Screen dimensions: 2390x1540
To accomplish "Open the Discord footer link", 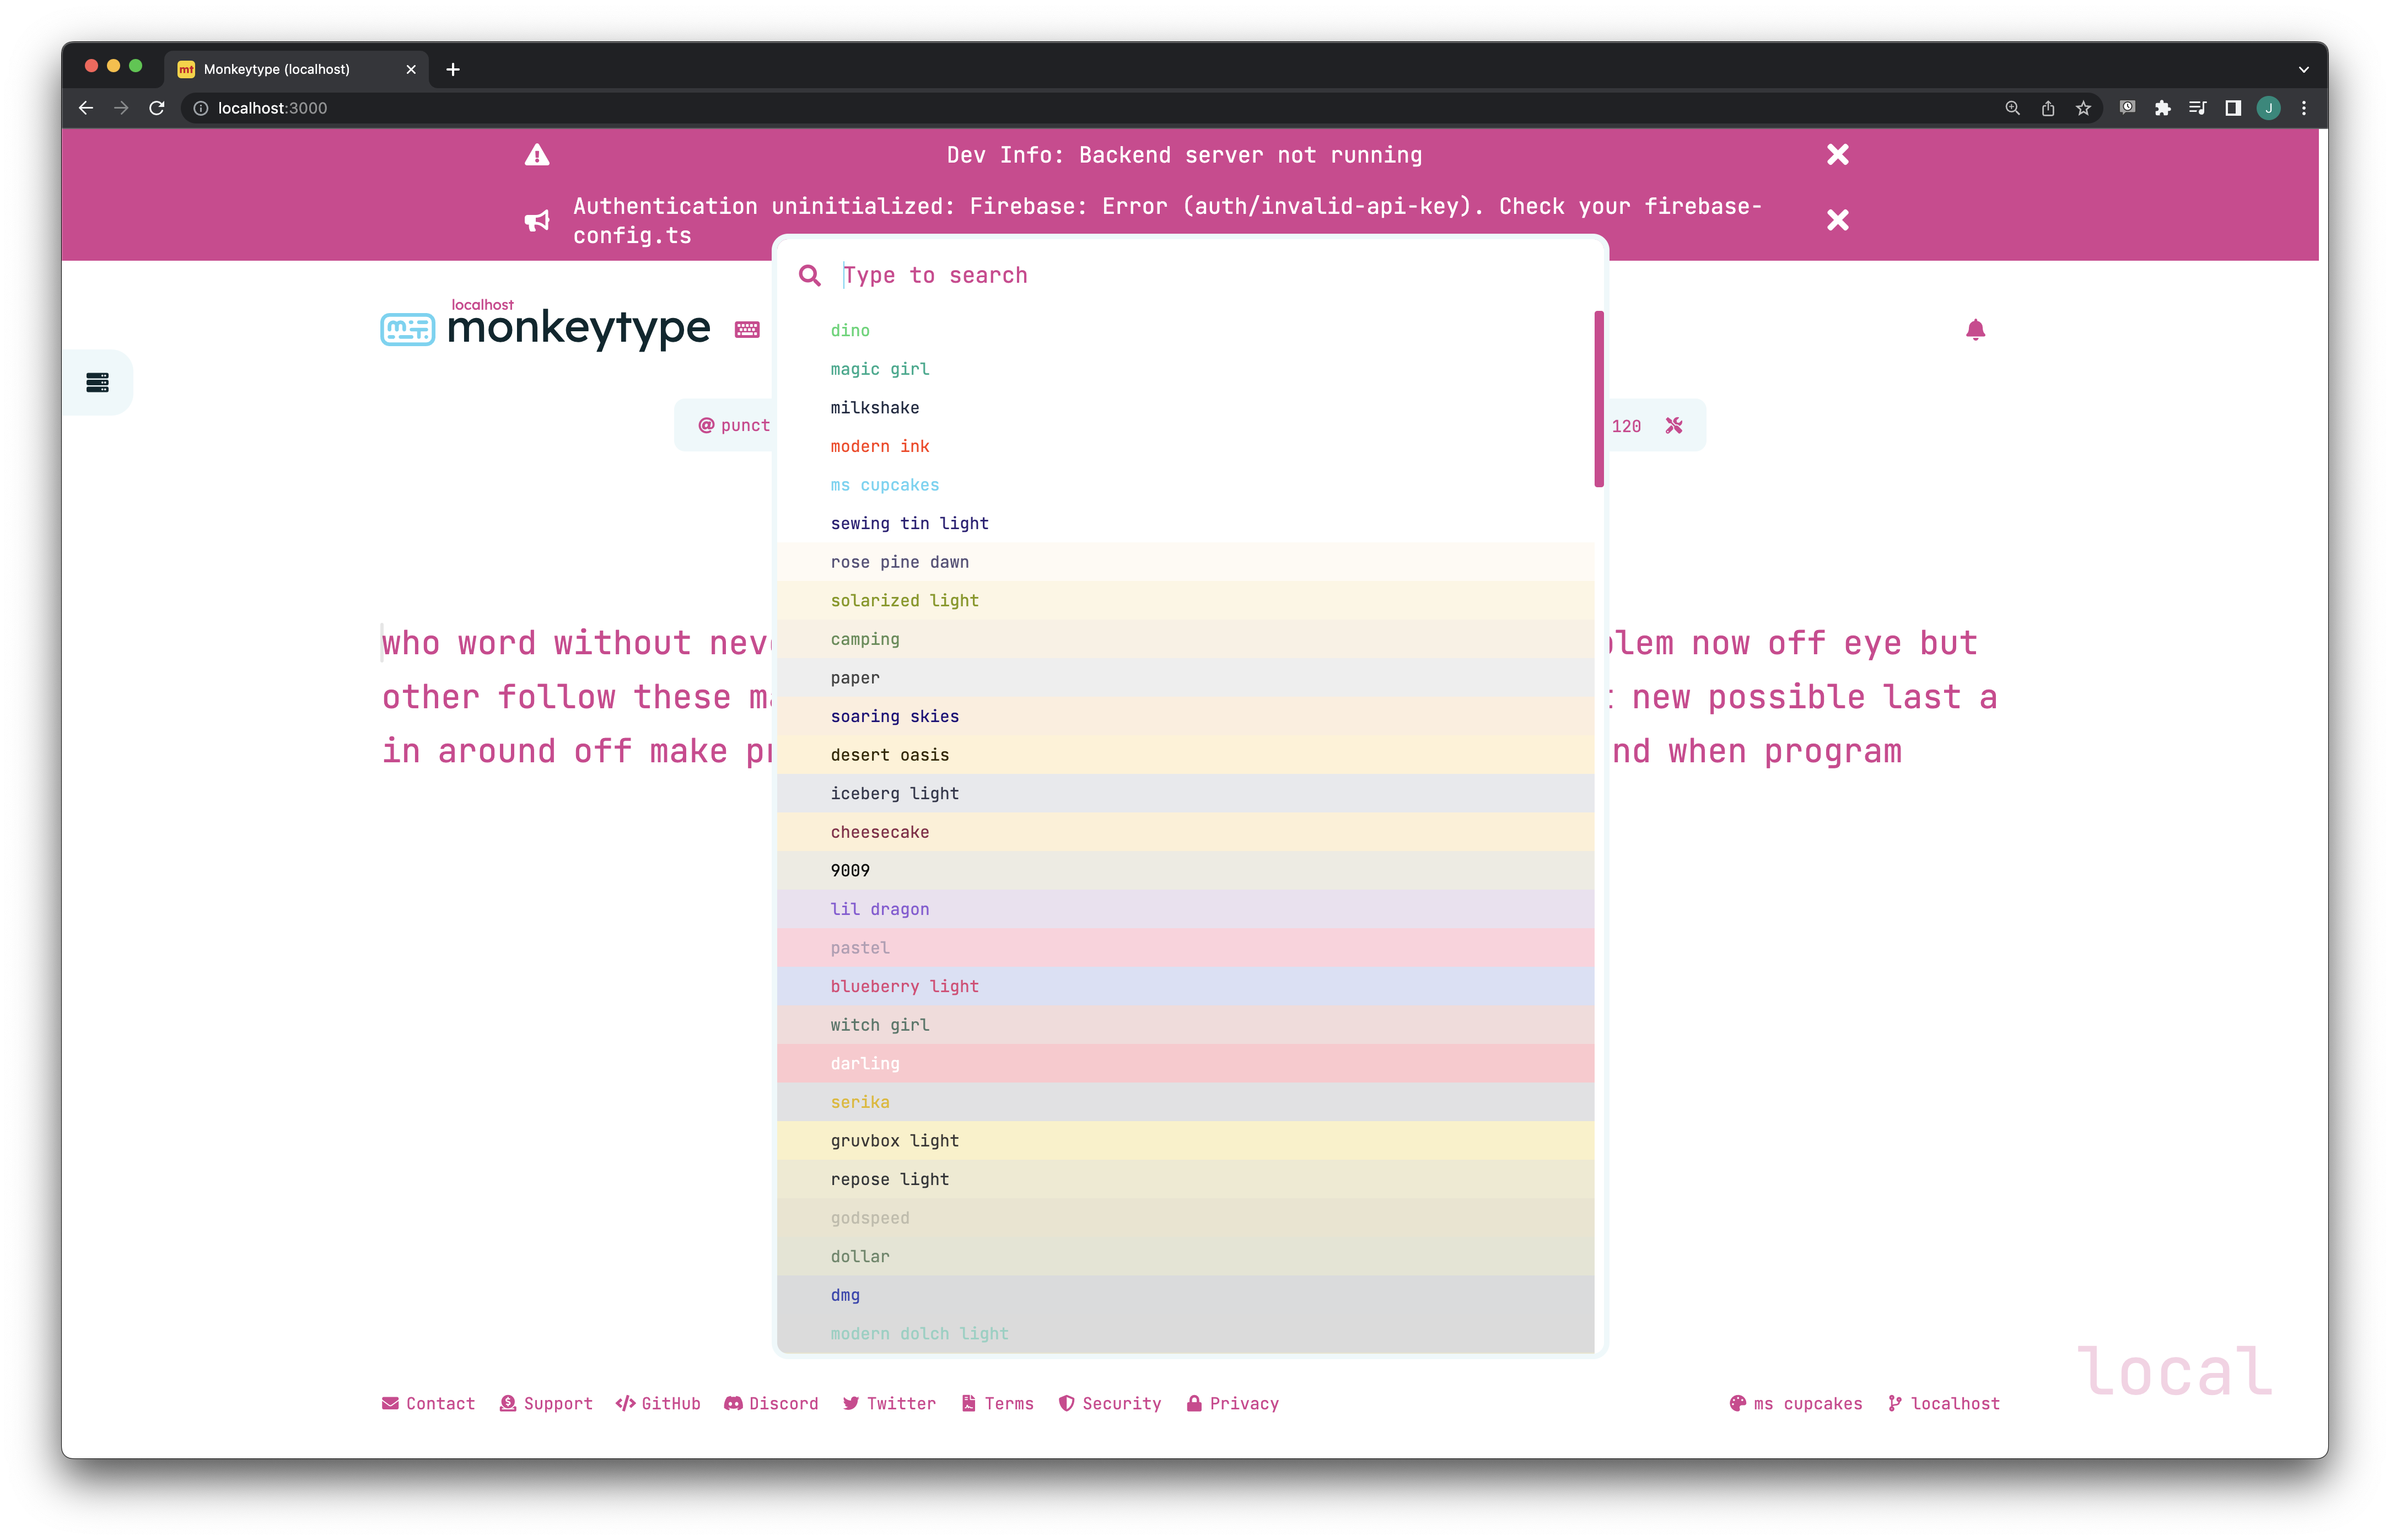I will pos(771,1404).
